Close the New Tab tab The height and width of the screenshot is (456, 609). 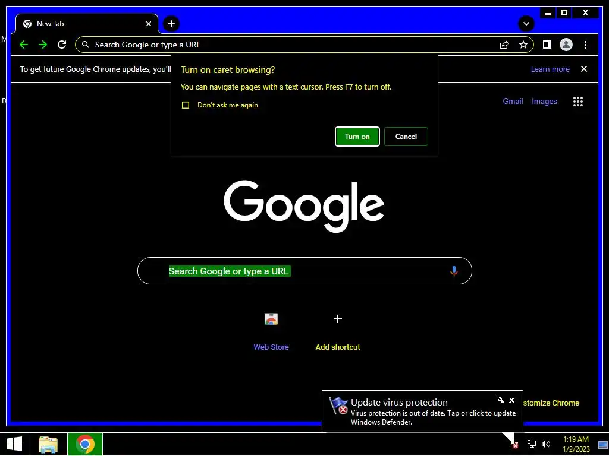point(148,24)
